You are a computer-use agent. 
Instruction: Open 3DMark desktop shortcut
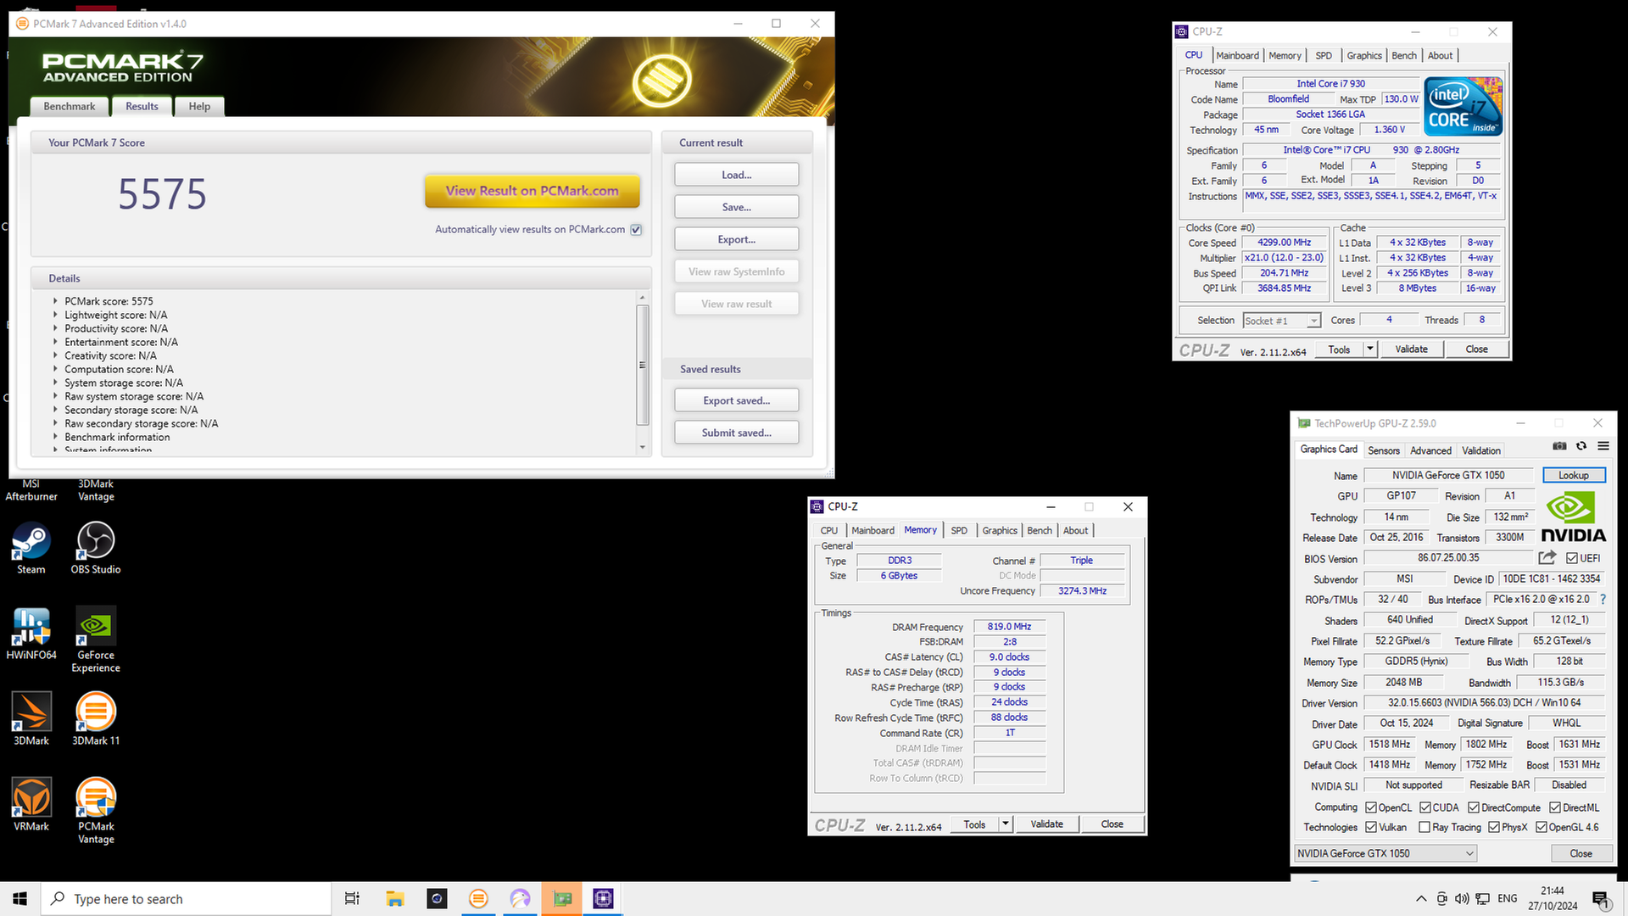point(31,719)
